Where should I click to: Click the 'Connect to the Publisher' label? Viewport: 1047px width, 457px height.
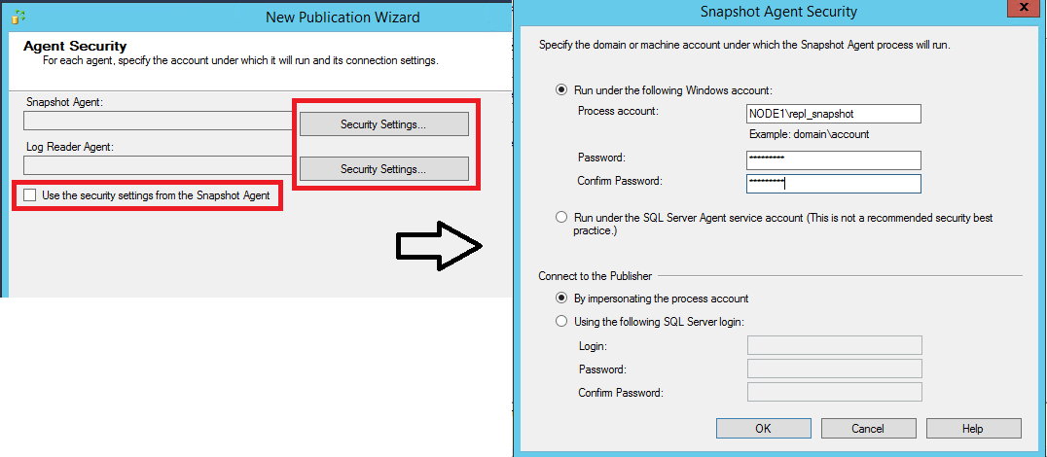pos(596,275)
